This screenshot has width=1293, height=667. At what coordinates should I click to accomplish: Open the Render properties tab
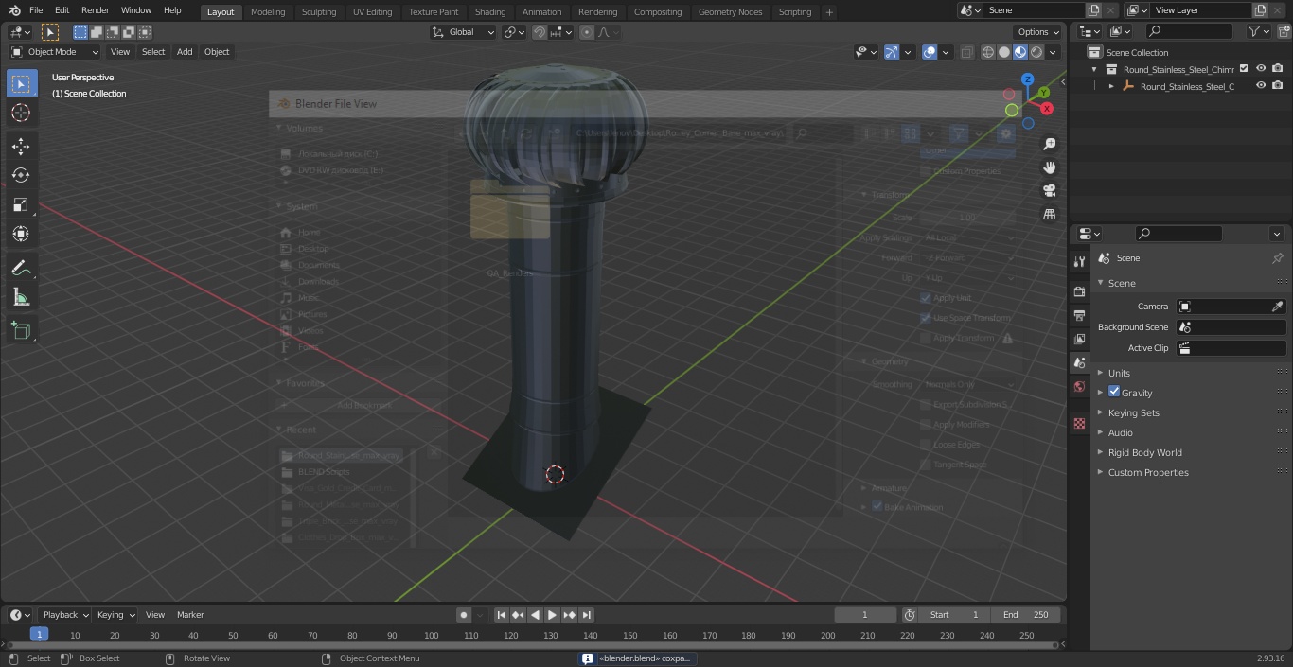[1079, 291]
